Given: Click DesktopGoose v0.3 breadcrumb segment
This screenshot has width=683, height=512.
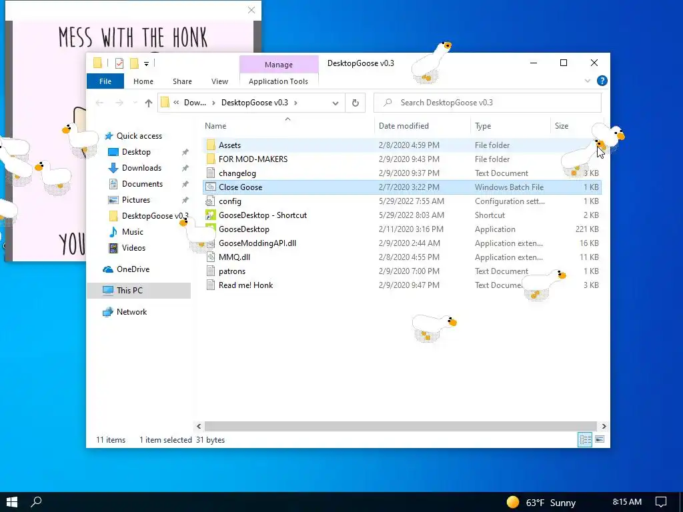Looking at the screenshot, I should pos(254,103).
